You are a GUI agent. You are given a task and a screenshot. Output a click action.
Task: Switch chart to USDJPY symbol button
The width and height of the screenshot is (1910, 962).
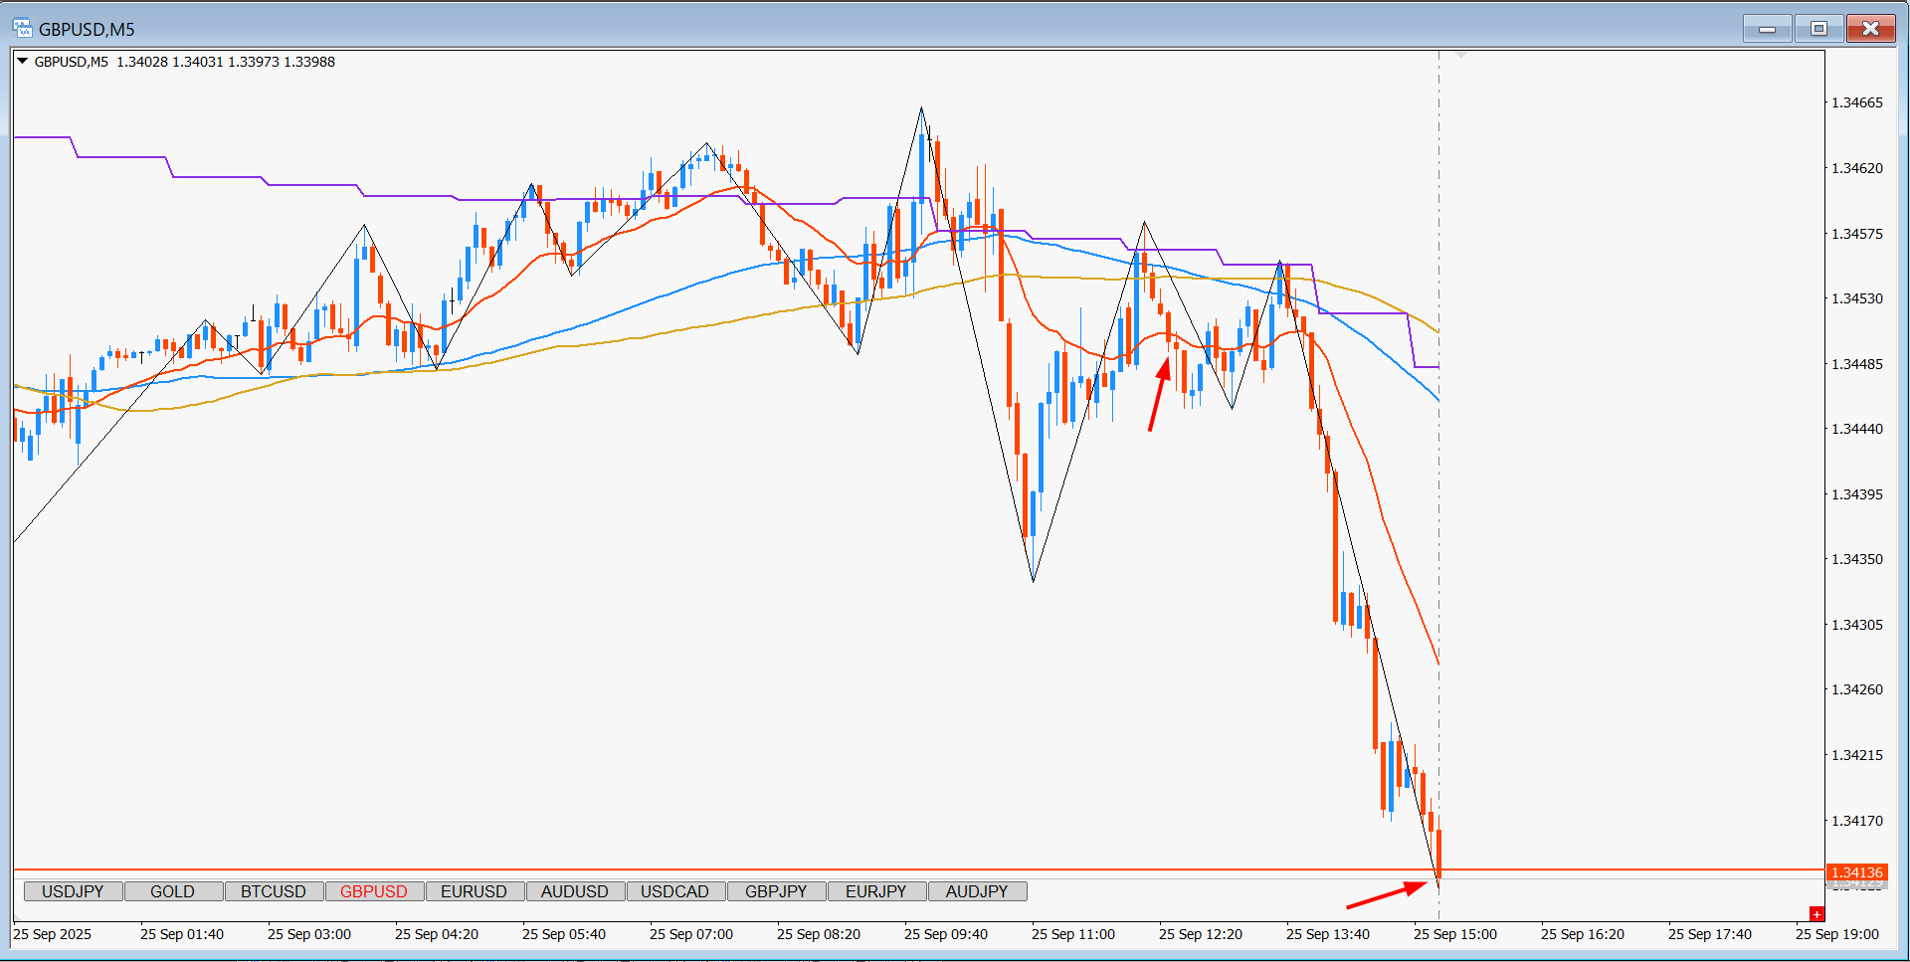point(74,891)
